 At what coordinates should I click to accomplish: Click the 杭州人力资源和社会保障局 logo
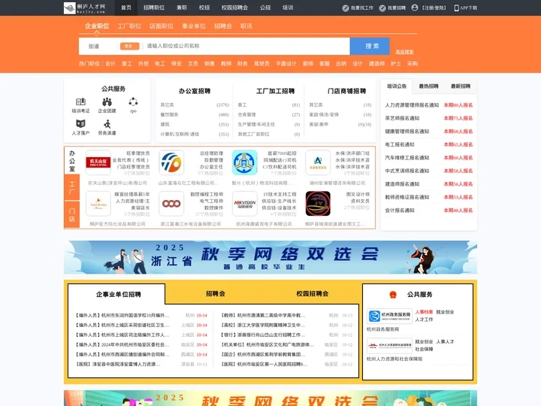(389, 345)
